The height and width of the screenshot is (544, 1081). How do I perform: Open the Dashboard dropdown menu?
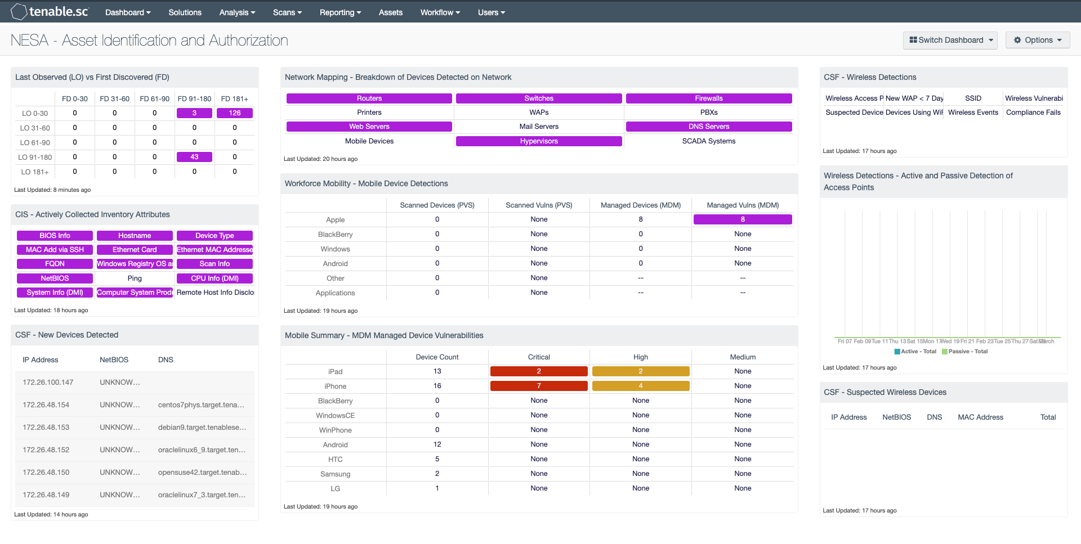[x=128, y=12]
